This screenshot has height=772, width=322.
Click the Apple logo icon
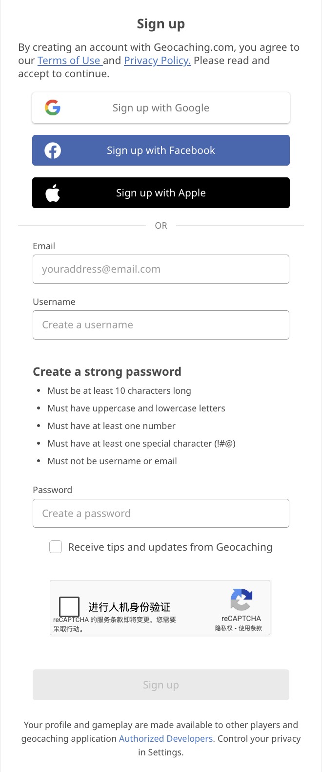point(53,193)
